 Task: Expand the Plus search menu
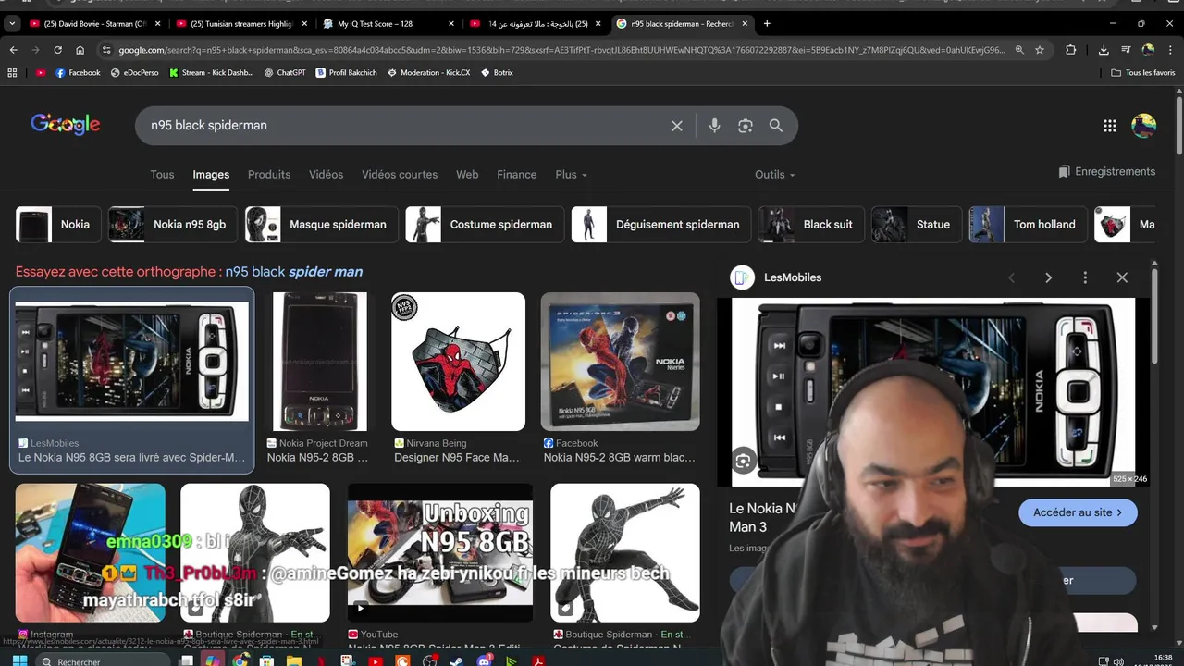571,174
